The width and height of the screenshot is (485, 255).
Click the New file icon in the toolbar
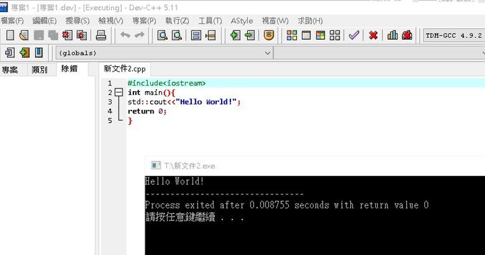click(x=10, y=35)
